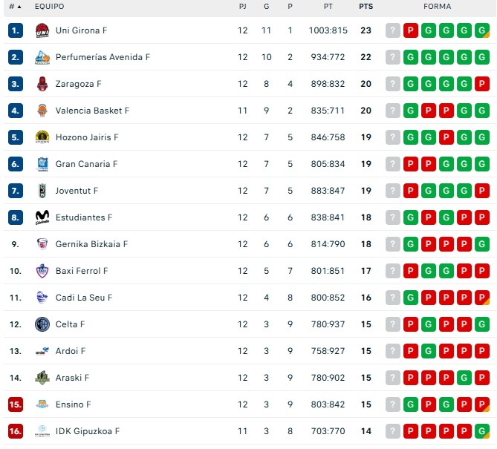The image size is (497, 449).
Task: Click the Cadi La Seu F logo
Action: point(42,298)
